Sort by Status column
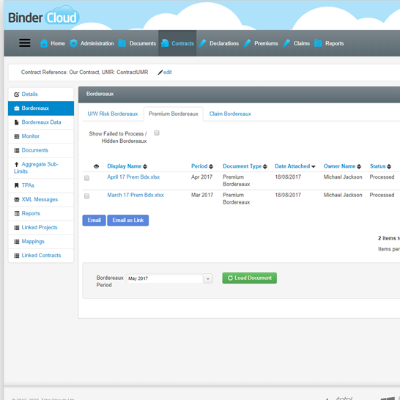The width and height of the screenshot is (400, 400). [x=380, y=166]
